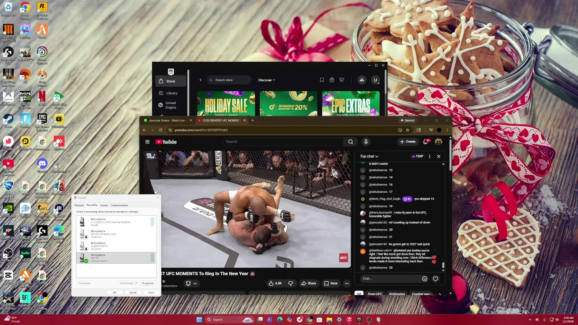Open the wishlist bookmark icon in Epic store
The width and height of the screenshot is (578, 325).
pyautogui.click(x=322, y=80)
